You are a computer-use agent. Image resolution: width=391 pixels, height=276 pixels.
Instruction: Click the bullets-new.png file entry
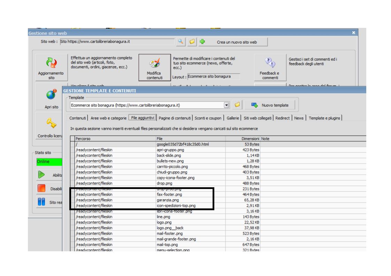point(170,161)
